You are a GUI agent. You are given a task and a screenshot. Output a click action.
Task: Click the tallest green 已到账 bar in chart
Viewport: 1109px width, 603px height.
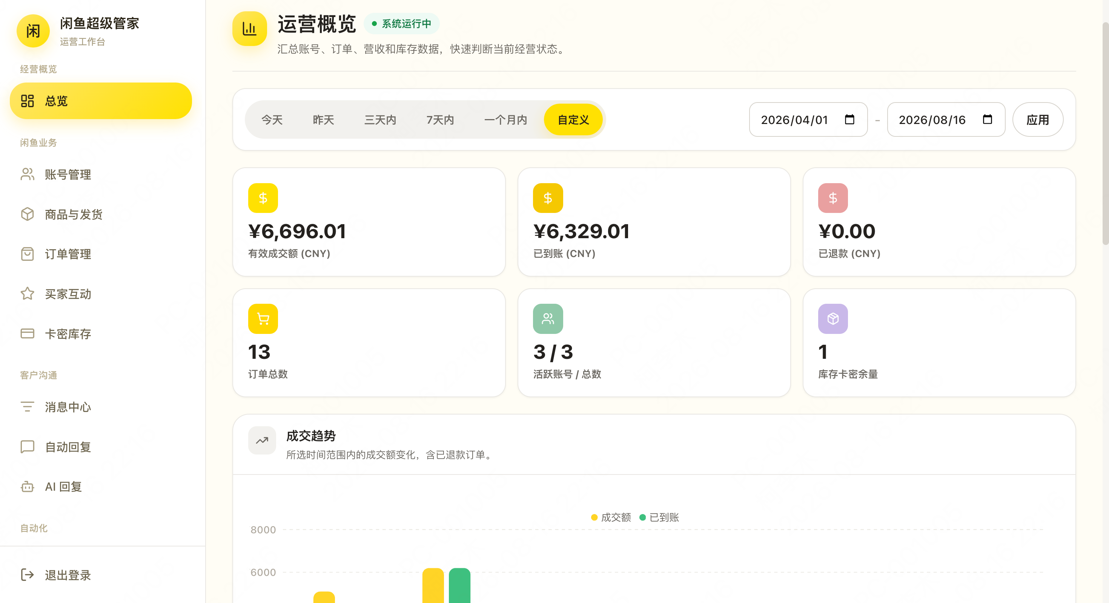pyautogui.click(x=459, y=585)
